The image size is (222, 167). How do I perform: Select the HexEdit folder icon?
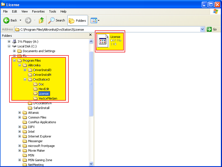click(x=35, y=89)
